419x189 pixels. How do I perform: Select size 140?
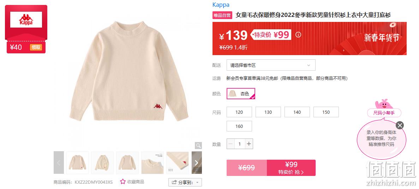[297, 112]
